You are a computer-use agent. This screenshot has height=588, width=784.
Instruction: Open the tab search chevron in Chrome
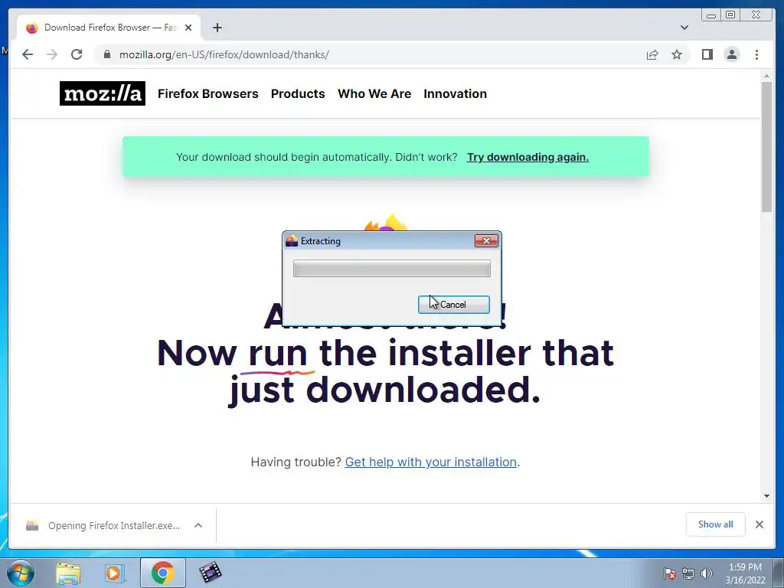684,28
